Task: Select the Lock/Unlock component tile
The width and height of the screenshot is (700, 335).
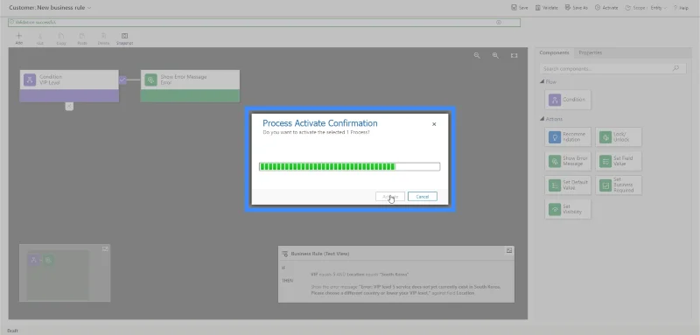Action: (x=619, y=137)
